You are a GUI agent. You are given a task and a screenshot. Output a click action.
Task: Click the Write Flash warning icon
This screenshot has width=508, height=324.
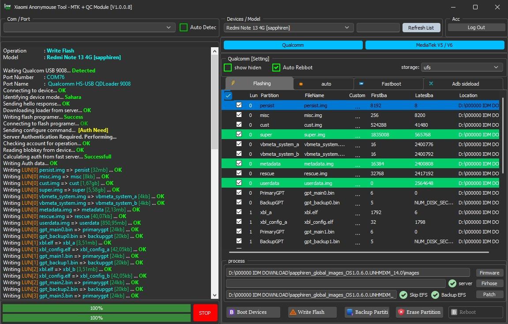point(293,312)
